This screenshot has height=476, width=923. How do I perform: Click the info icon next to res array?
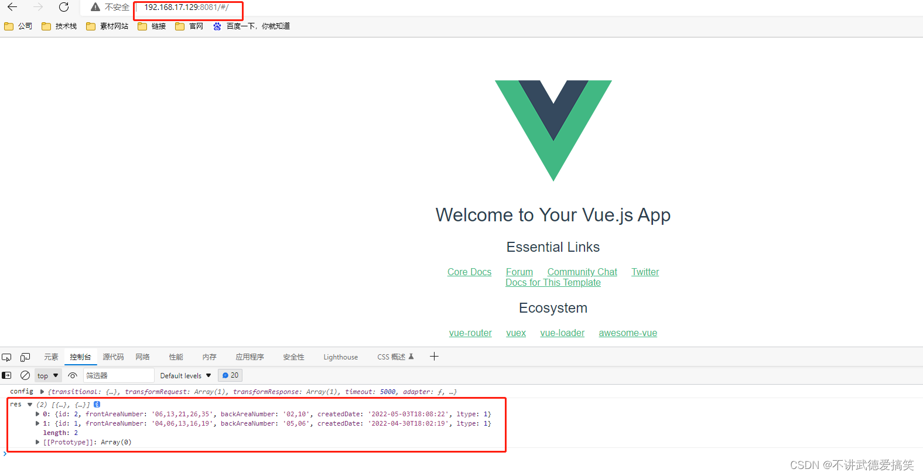click(x=97, y=405)
